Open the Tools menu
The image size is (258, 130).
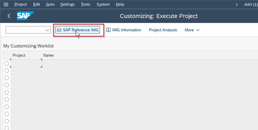(x=85, y=5)
